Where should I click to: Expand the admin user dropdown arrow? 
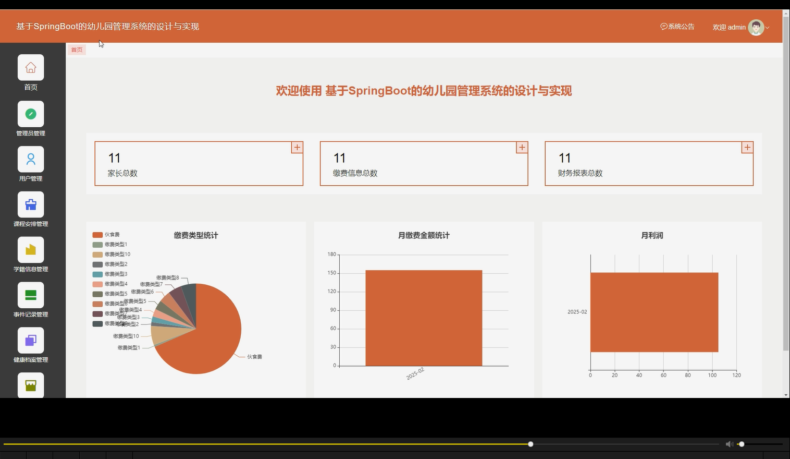tap(767, 28)
